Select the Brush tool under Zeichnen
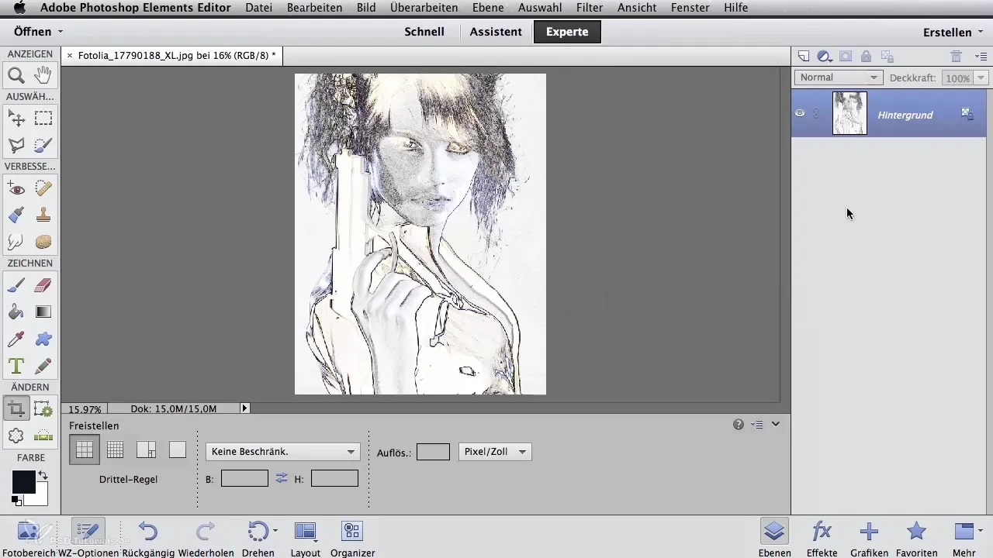993x558 pixels. click(x=16, y=285)
